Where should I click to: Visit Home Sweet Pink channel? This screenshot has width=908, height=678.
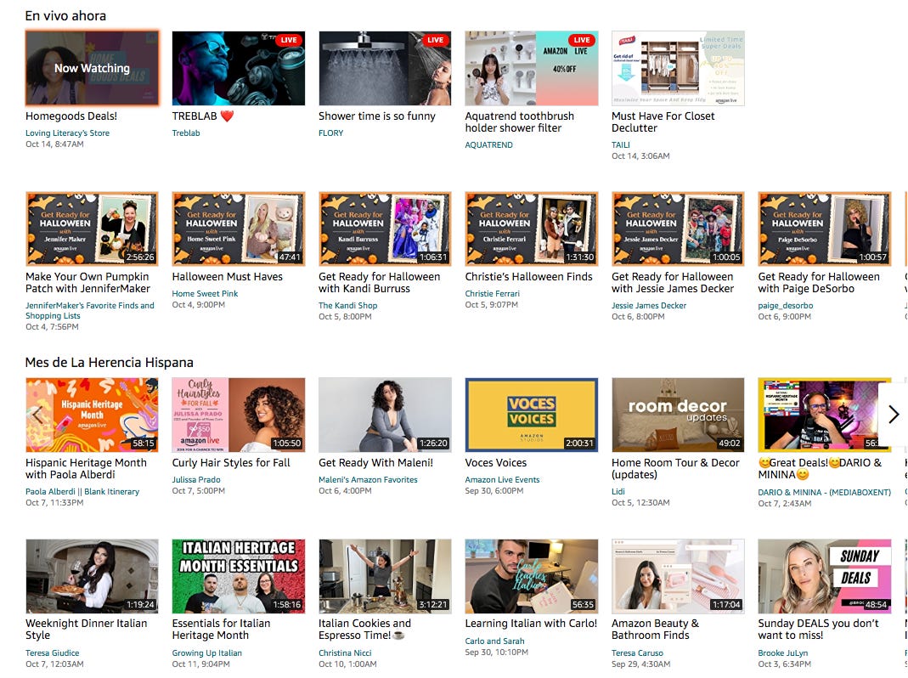coord(205,293)
